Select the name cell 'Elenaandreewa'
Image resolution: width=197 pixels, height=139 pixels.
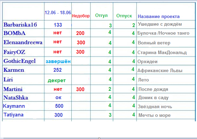click(23, 42)
